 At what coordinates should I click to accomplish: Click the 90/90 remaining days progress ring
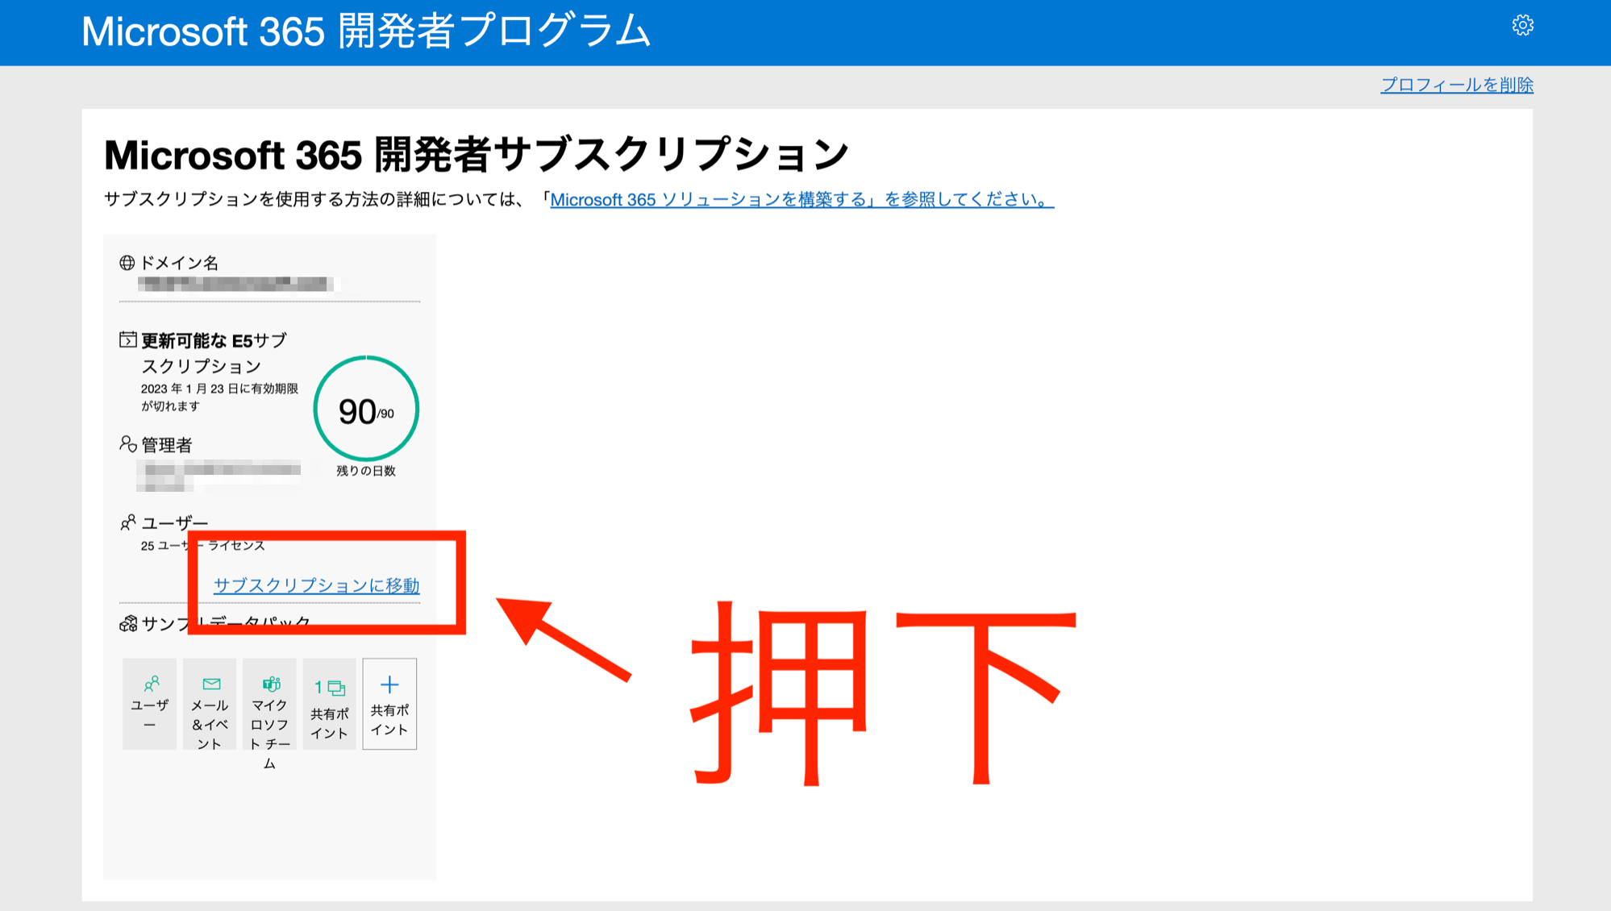[366, 410]
